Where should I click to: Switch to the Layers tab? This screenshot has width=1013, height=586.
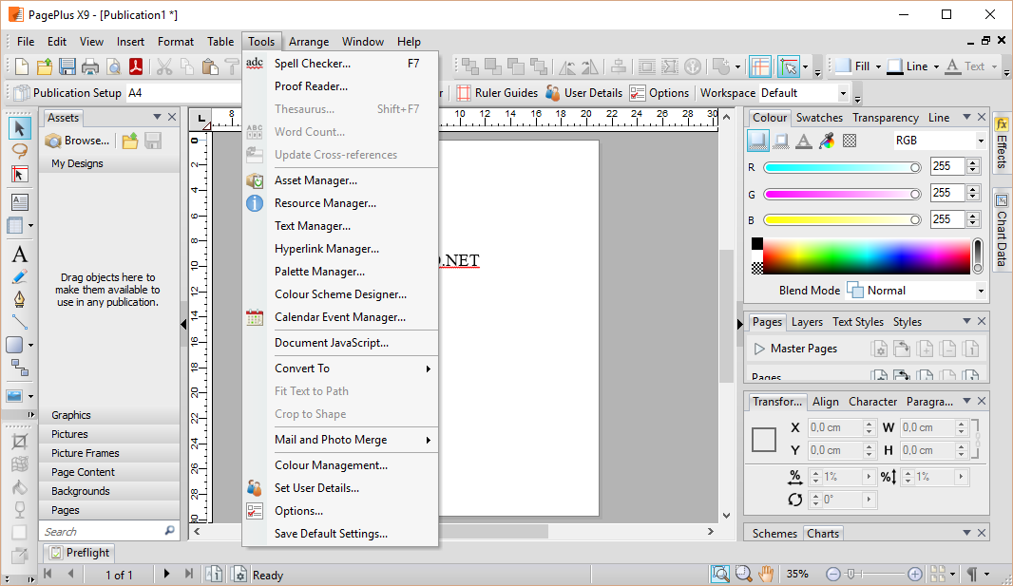click(807, 322)
